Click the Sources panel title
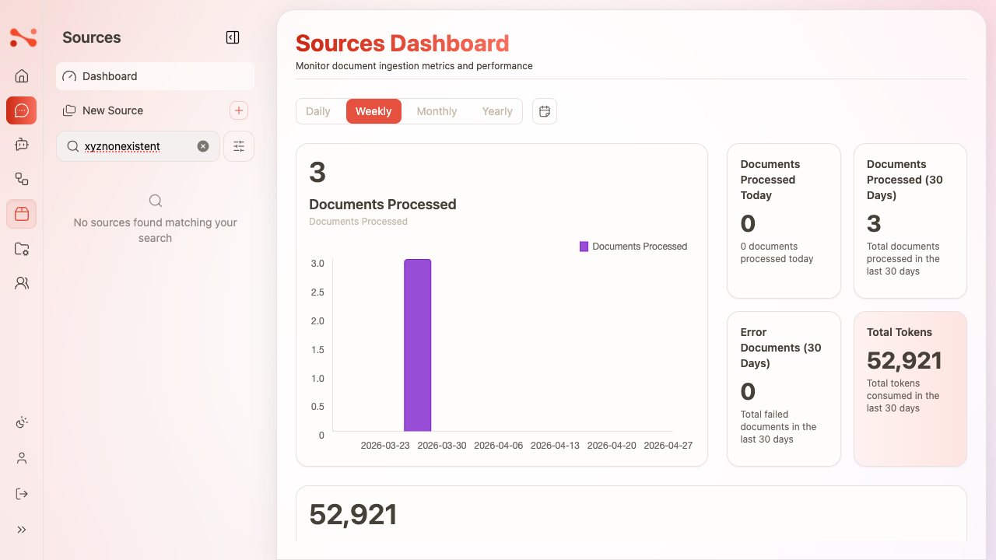The width and height of the screenshot is (996, 560). click(x=92, y=37)
